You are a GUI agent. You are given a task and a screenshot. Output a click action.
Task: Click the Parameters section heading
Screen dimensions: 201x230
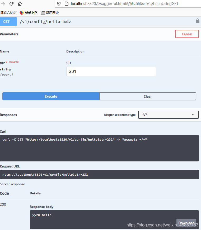(x=9, y=34)
